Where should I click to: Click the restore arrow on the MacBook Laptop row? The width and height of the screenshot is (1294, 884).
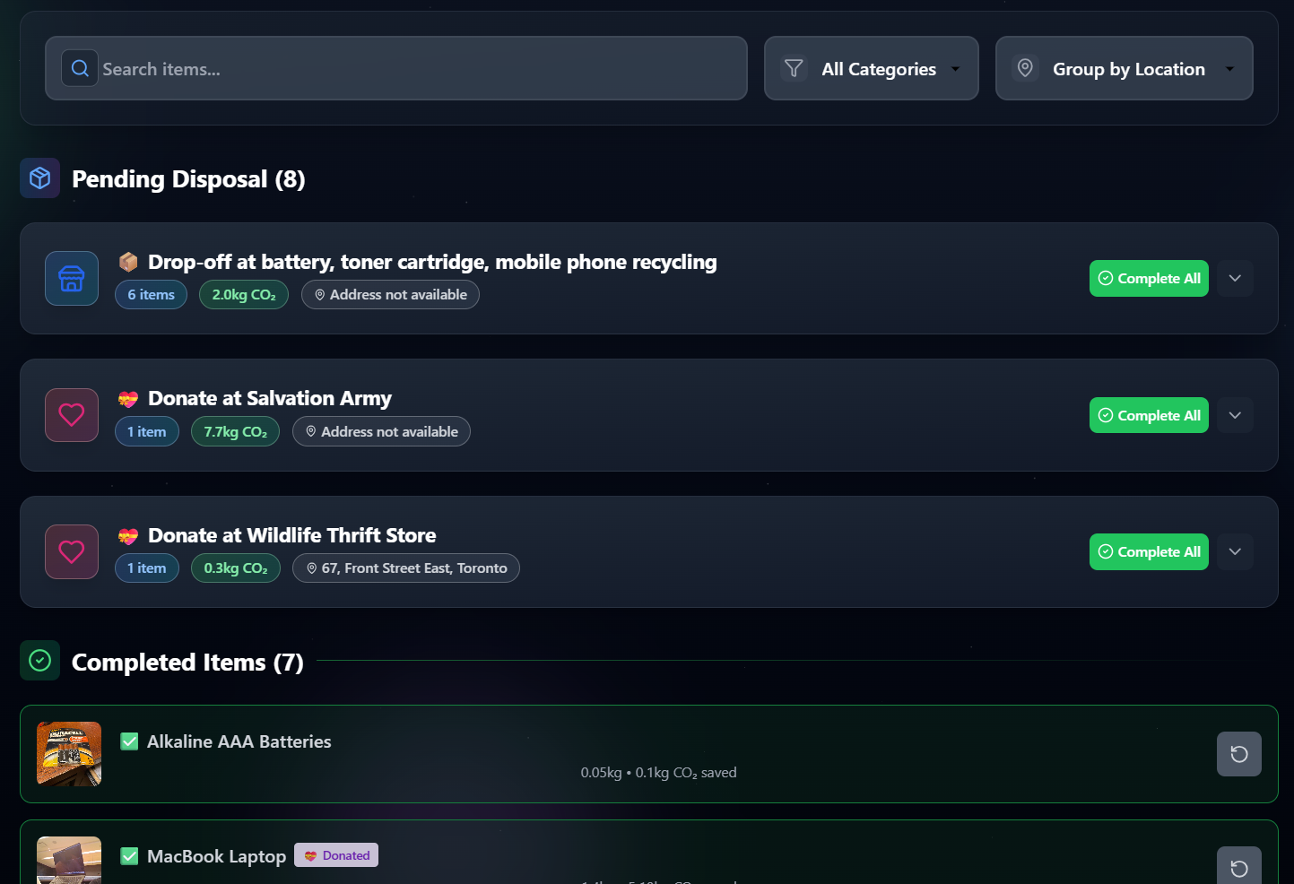[1238, 867]
